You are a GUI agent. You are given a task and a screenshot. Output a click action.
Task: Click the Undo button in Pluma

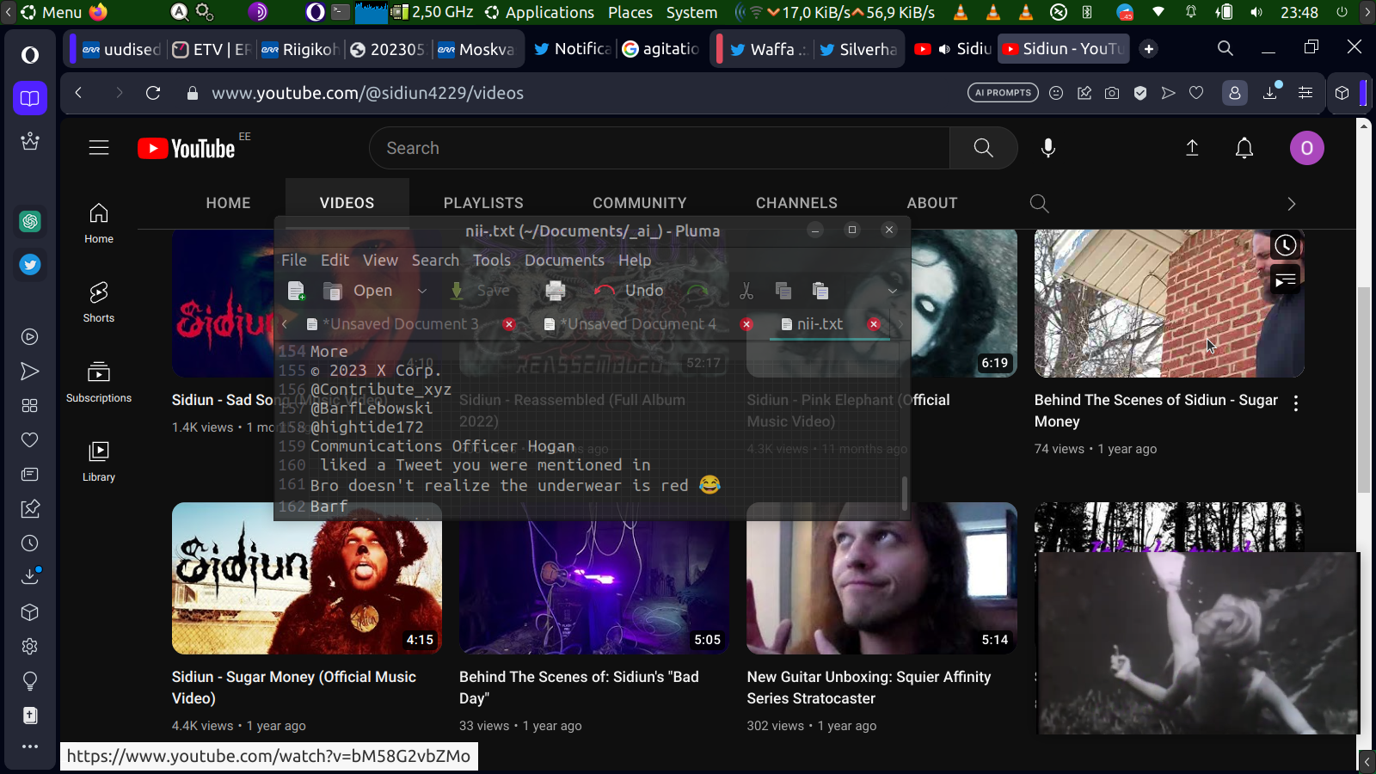coord(629,291)
